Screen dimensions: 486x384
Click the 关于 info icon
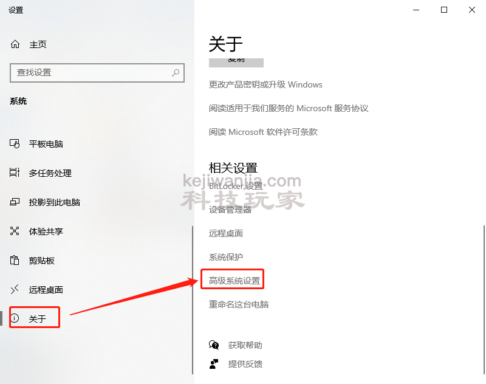click(15, 318)
